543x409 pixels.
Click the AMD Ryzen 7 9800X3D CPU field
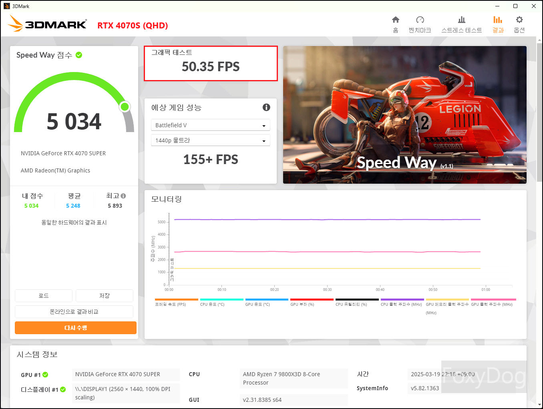294,379
